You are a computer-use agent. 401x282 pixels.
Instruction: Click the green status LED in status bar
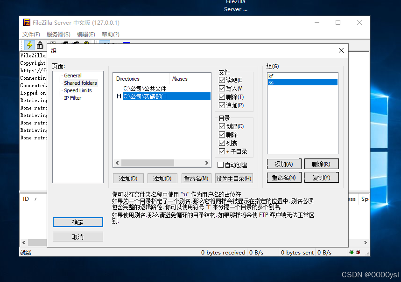(x=352, y=252)
